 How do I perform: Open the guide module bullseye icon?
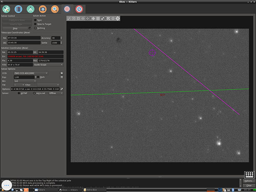[x=79, y=8]
